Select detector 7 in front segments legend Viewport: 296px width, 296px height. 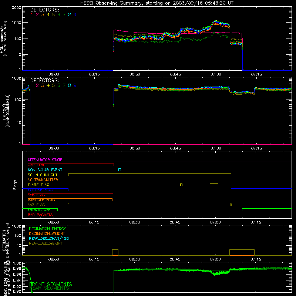click(x=64, y=15)
